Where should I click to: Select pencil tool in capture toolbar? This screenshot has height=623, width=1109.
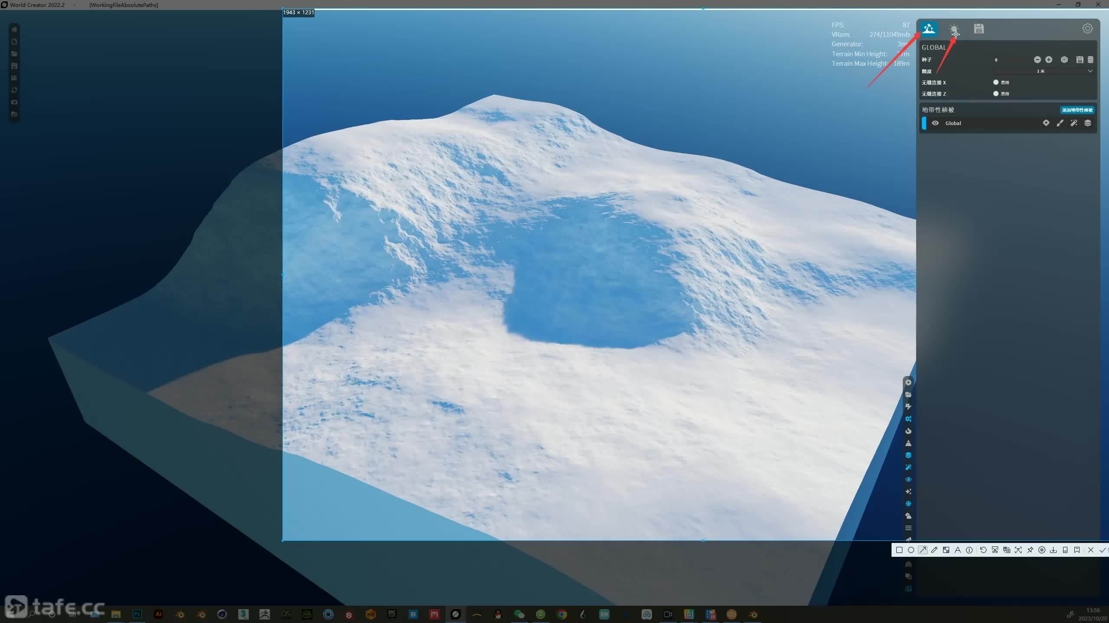click(934, 550)
